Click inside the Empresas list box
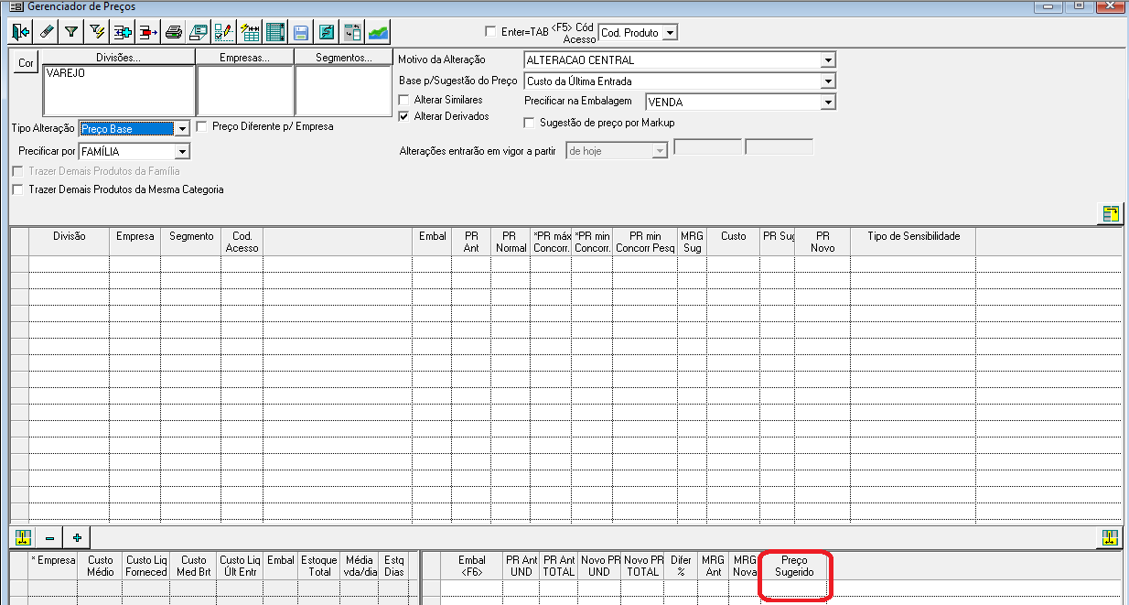This screenshot has height=605, width=1129. point(245,91)
